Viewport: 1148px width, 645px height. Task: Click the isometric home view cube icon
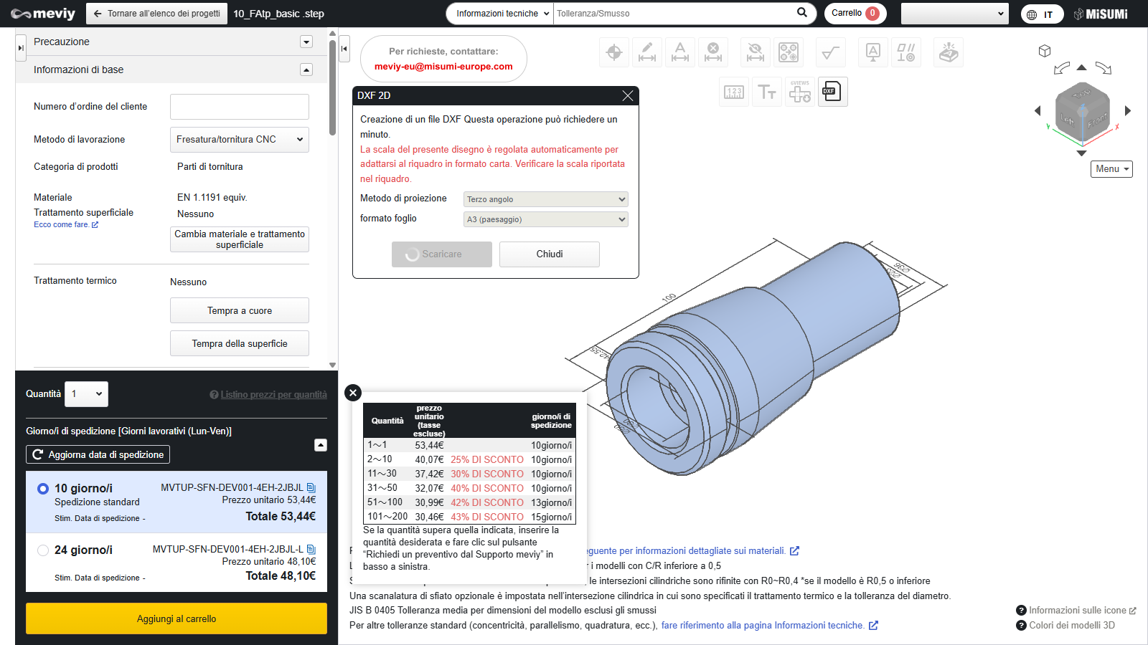coord(1045,51)
